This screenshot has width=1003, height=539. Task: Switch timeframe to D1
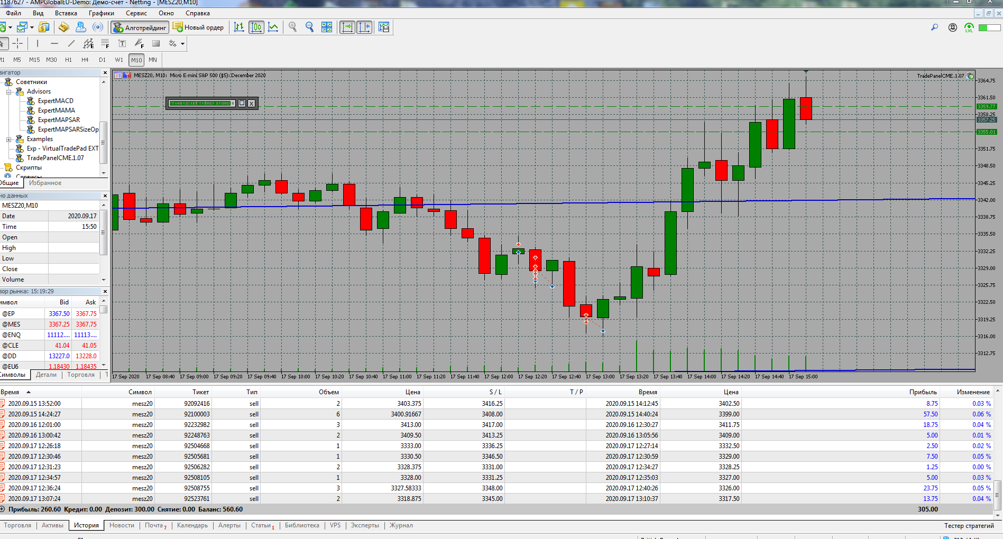(x=102, y=60)
